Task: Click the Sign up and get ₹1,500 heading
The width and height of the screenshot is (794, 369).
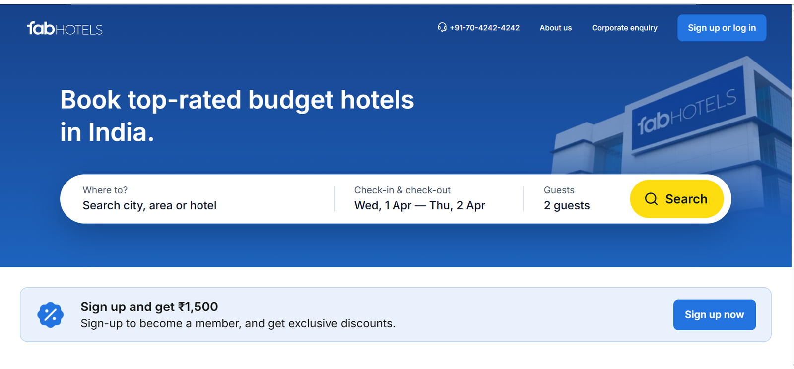Action: coord(149,307)
